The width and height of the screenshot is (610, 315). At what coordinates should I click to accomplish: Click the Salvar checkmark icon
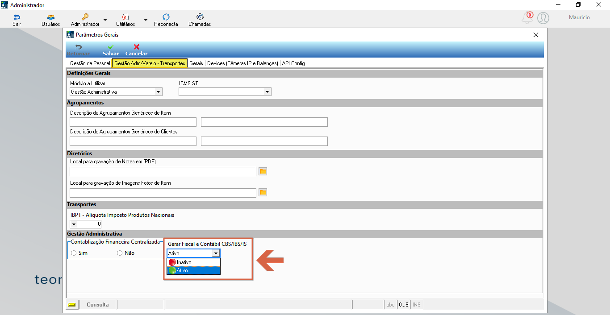[111, 47]
